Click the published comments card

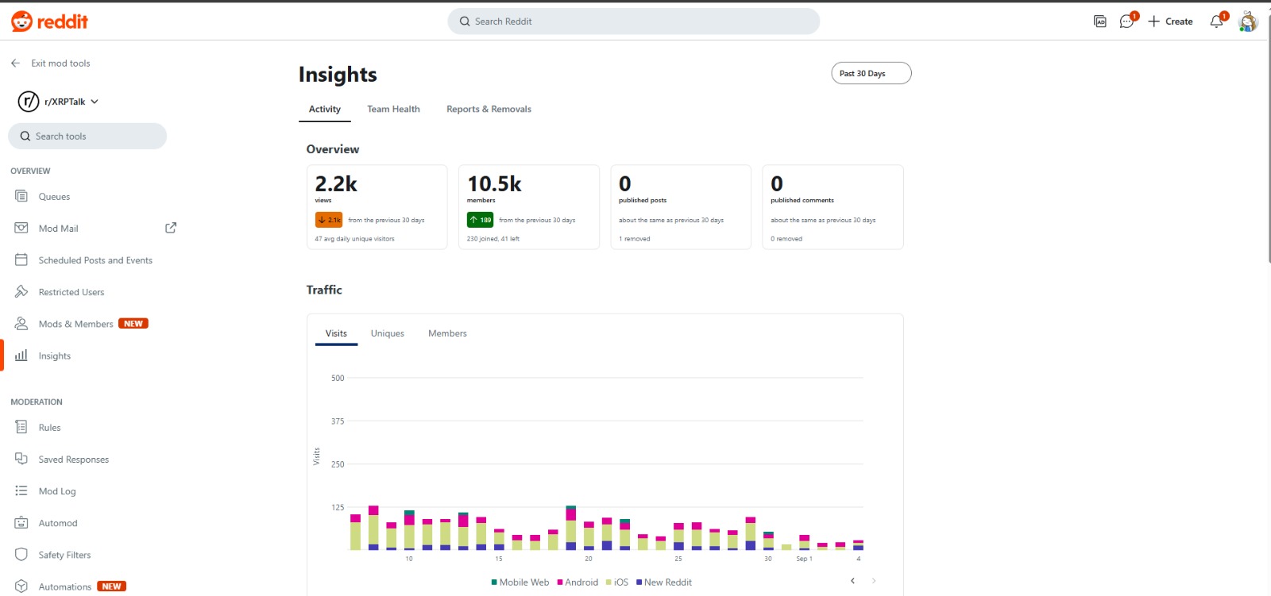point(833,207)
